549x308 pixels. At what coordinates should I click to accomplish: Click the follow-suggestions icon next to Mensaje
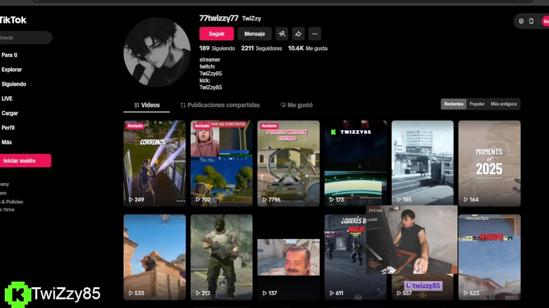(x=282, y=34)
